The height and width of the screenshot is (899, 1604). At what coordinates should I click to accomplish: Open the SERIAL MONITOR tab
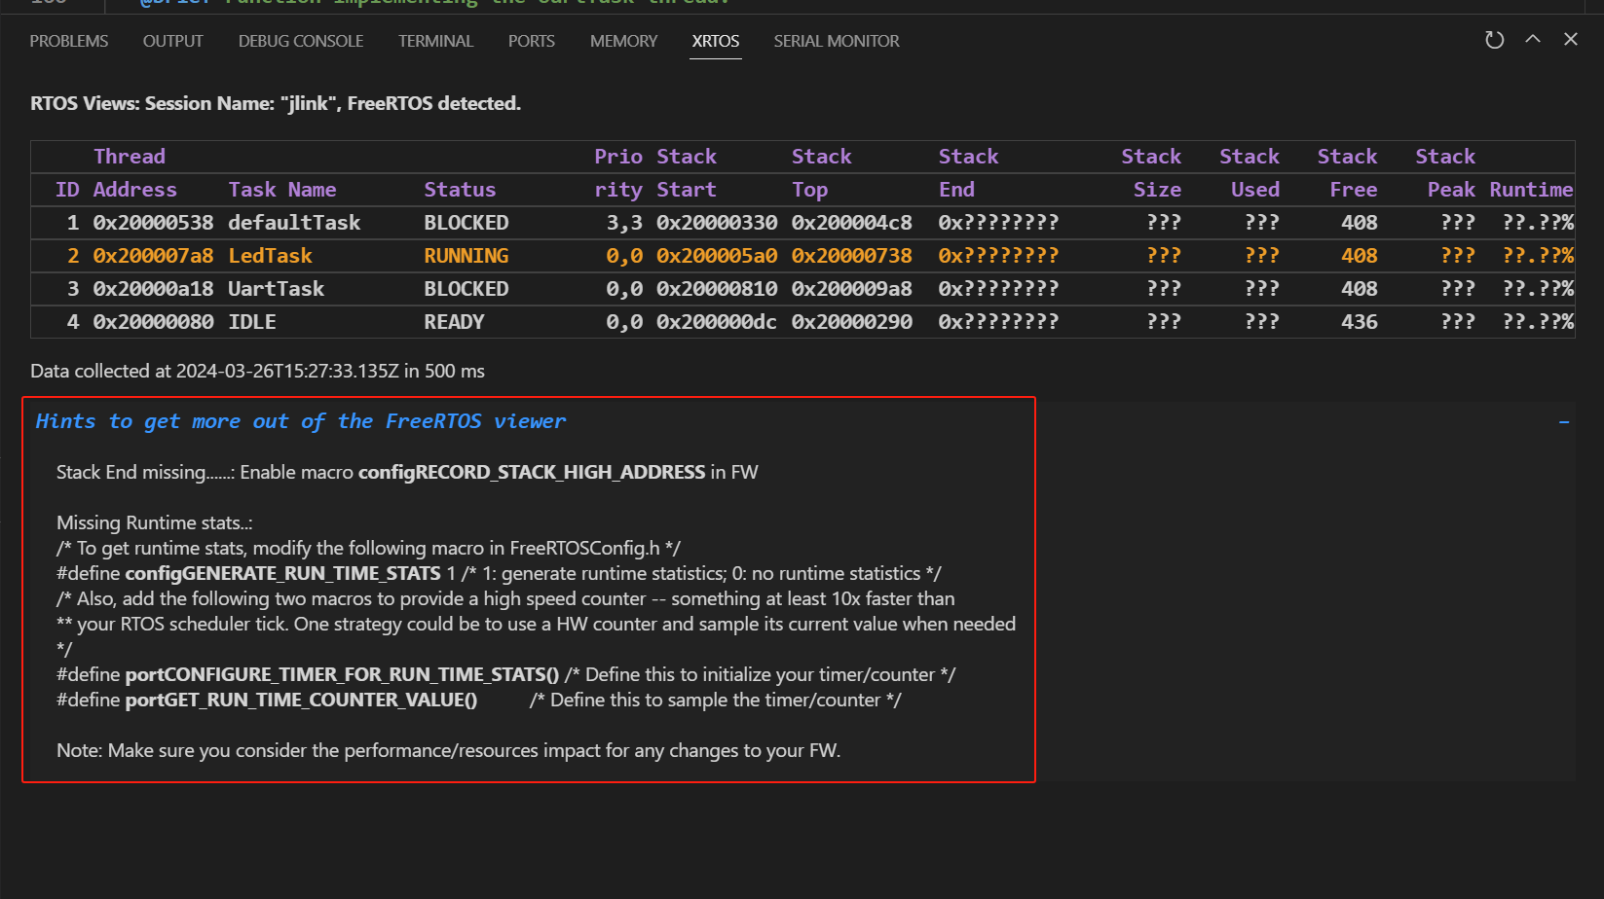click(837, 41)
